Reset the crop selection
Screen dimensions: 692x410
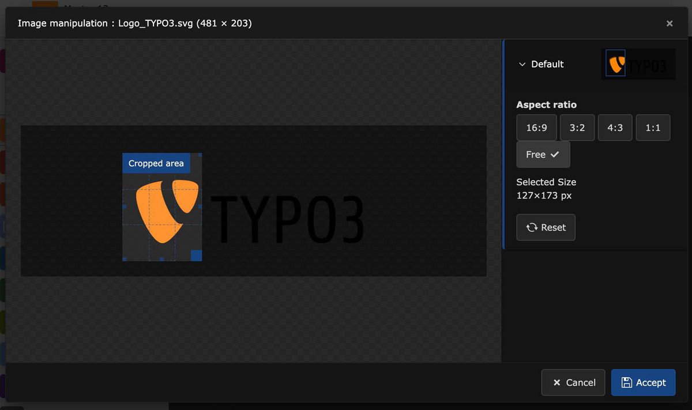click(x=546, y=227)
